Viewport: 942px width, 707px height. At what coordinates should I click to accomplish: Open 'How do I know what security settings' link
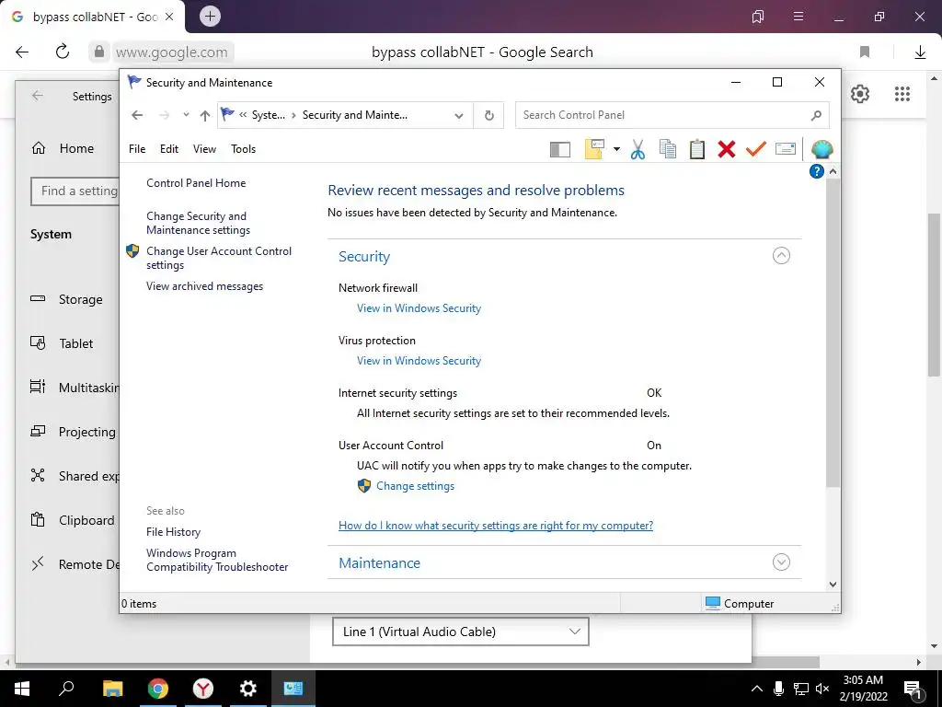coord(496,526)
